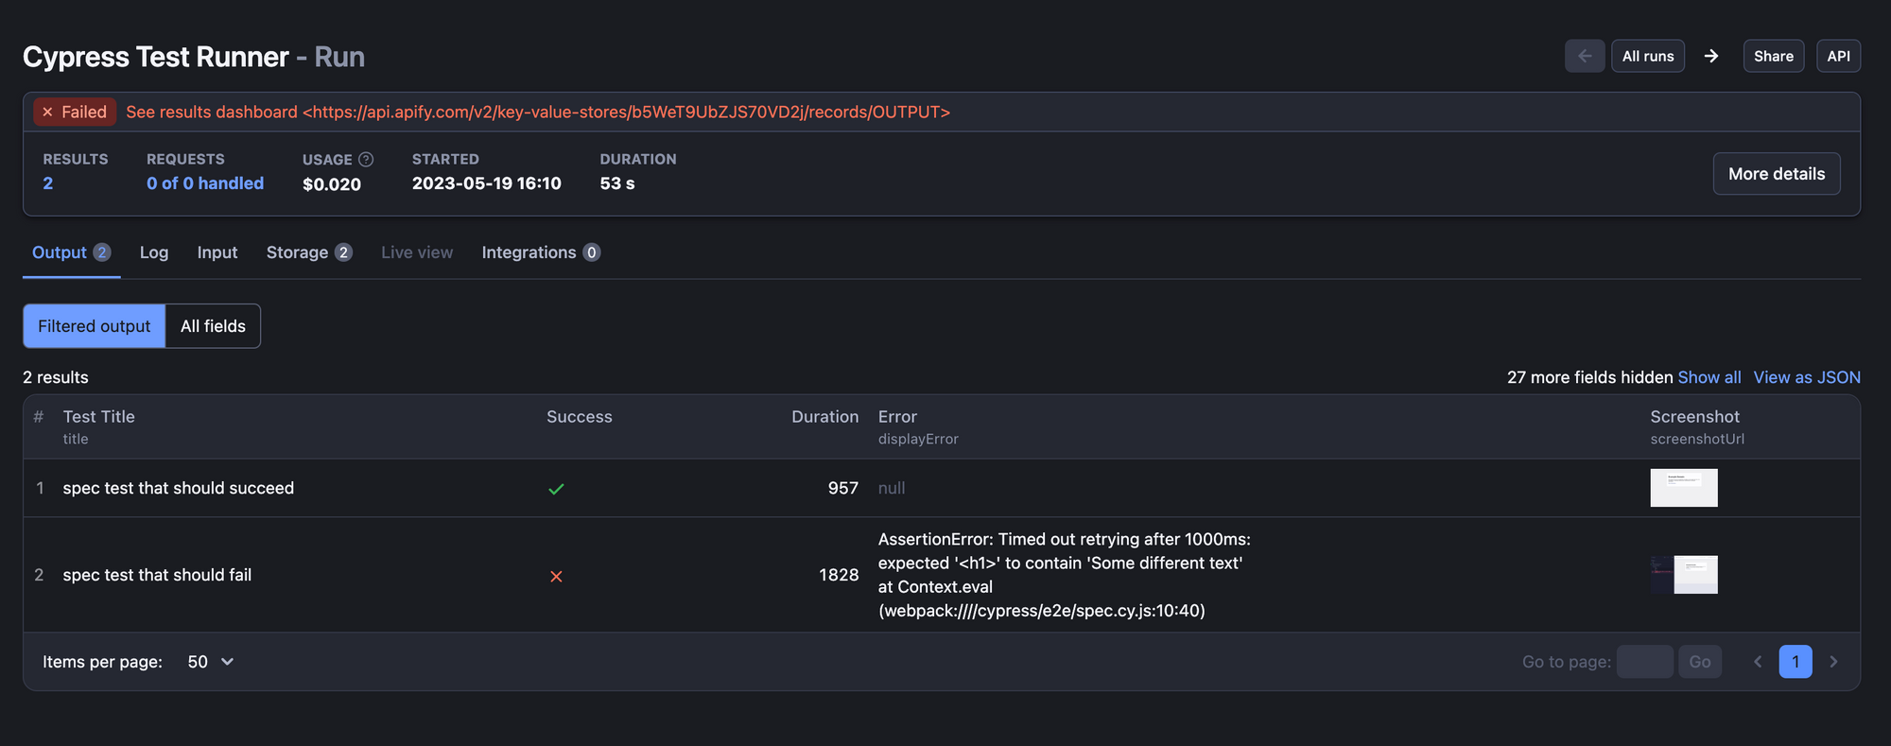Click the Cypress Test Runner title
1891x746 pixels.
point(156,57)
